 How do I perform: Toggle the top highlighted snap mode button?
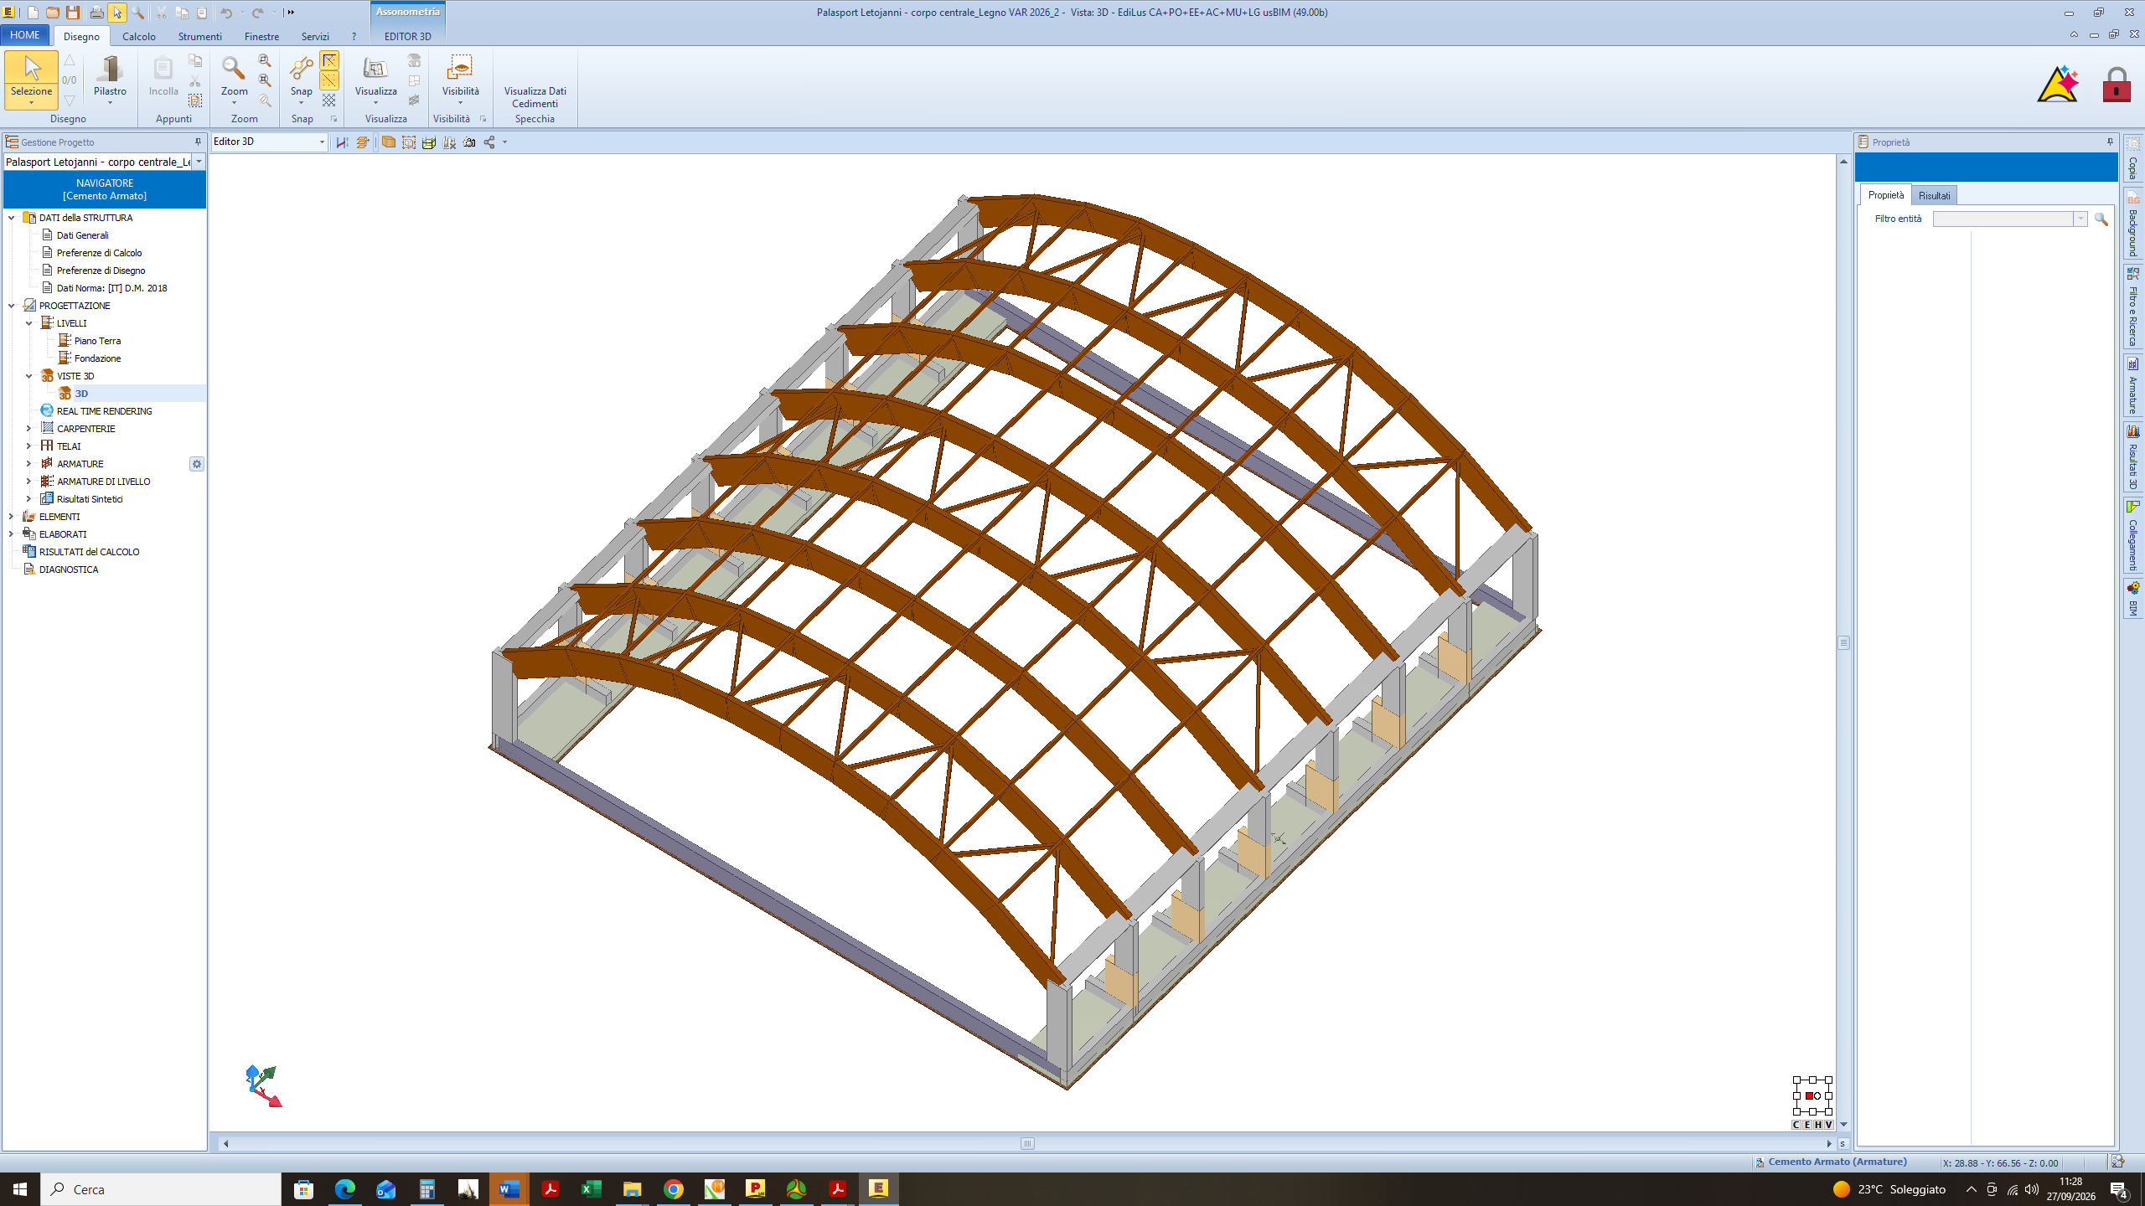329,60
